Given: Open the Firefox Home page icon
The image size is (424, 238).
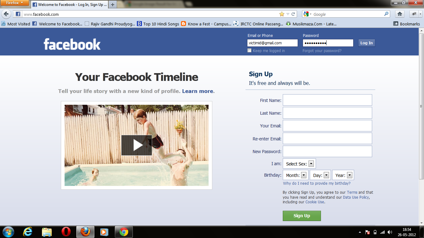Looking at the screenshot, I should pos(400,14).
